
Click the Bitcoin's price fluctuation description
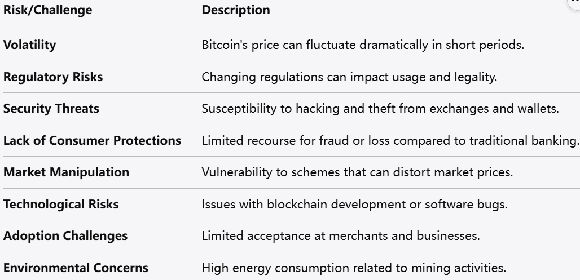(x=363, y=45)
